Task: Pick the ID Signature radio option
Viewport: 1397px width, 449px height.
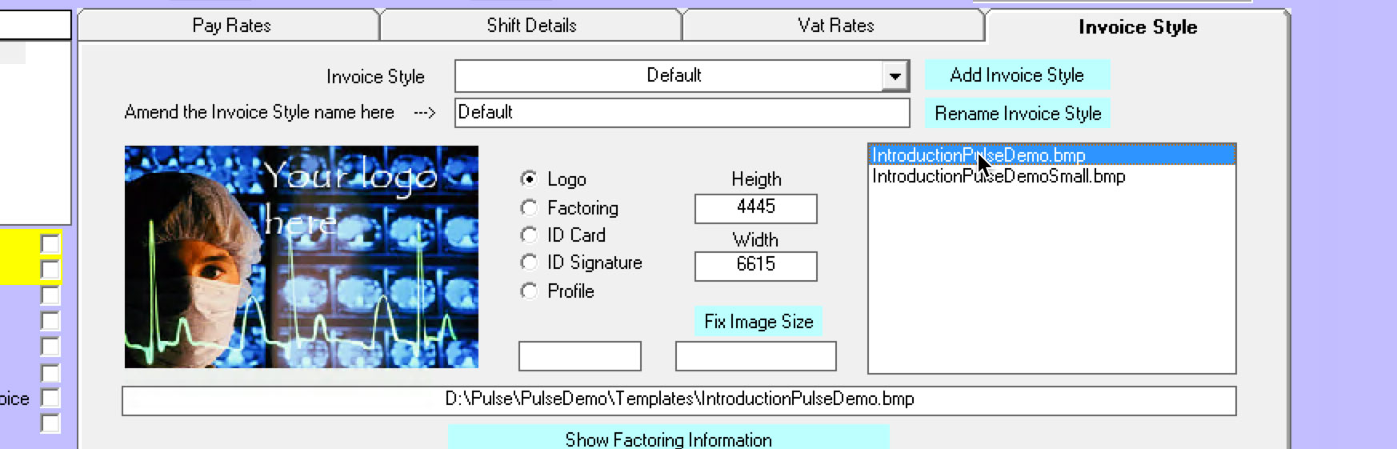Action: (x=529, y=263)
